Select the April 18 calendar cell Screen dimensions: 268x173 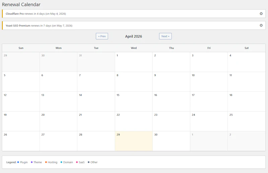click(x=247, y=101)
